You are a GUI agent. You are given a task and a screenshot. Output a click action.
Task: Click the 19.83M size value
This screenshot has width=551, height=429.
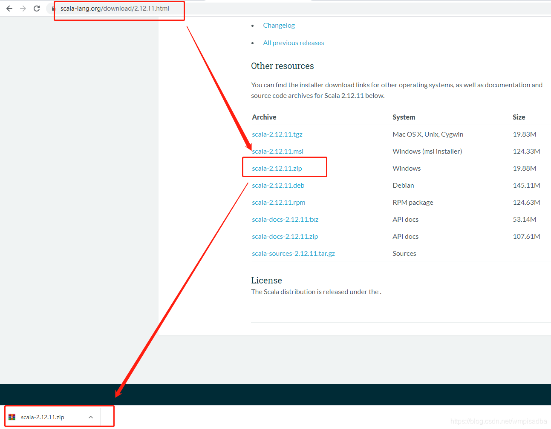525,134
